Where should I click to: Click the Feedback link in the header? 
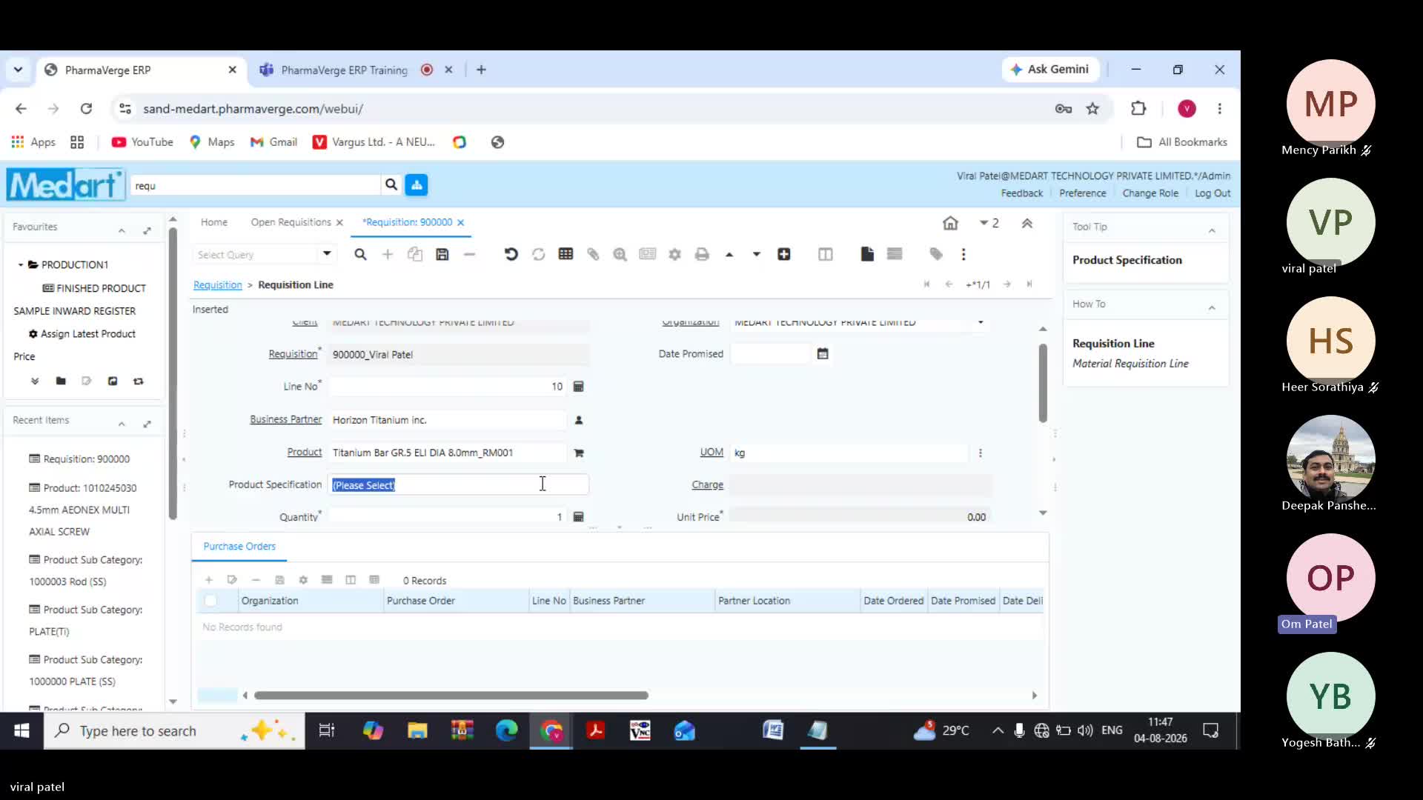click(x=1021, y=193)
